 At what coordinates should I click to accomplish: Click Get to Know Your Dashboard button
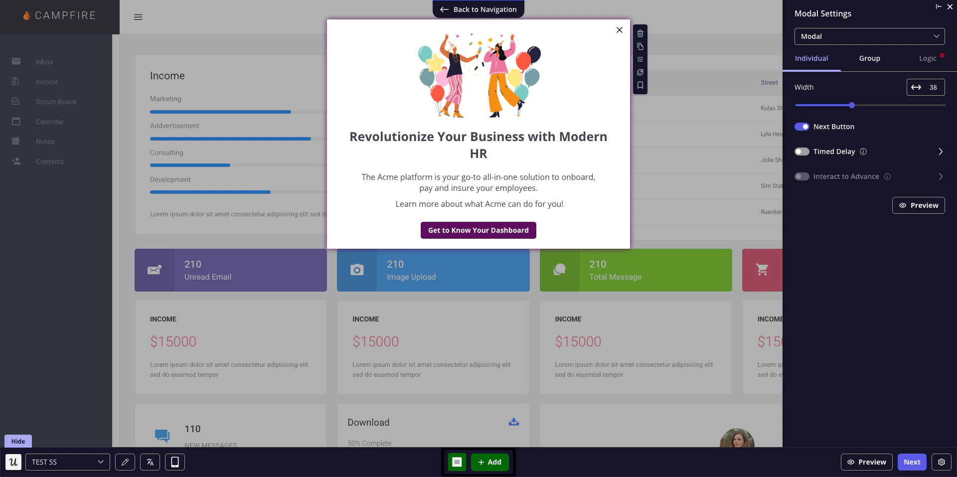click(478, 230)
